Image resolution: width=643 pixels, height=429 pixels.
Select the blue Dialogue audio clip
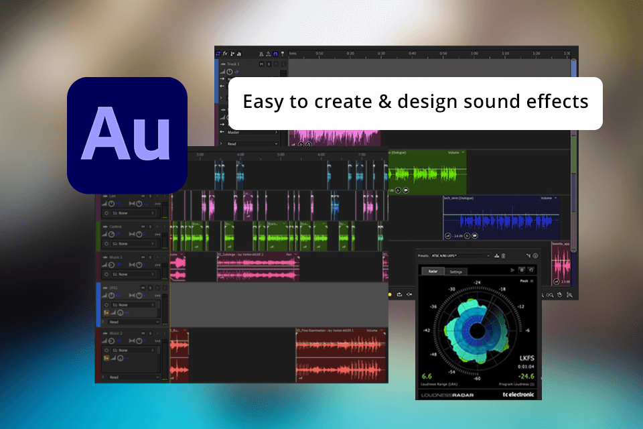(x=501, y=218)
